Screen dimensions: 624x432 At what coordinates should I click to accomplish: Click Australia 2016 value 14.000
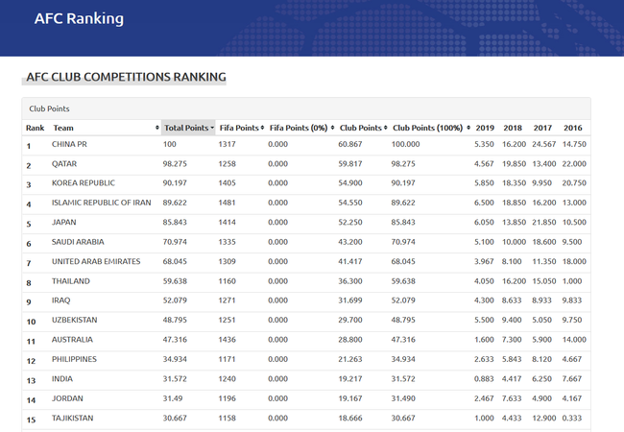574,340
